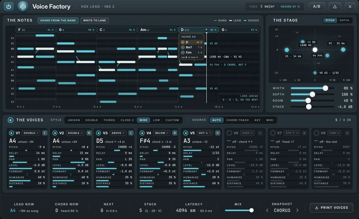Adjust the MIX slider handle

(x=251, y=210)
